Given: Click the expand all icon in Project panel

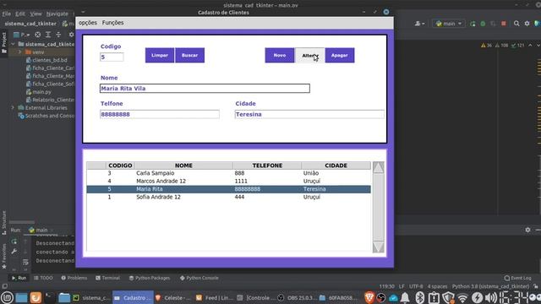Looking at the screenshot, I should click(48, 35).
